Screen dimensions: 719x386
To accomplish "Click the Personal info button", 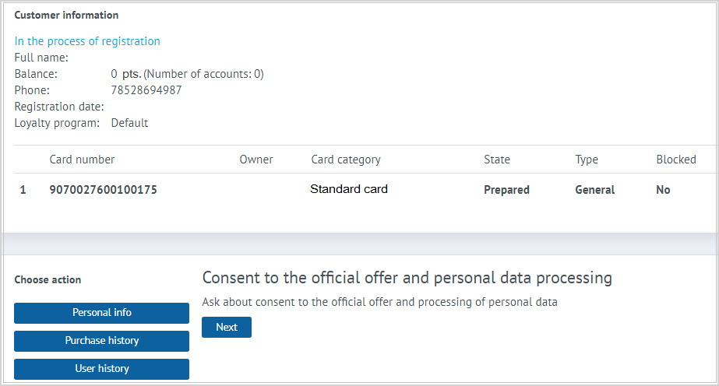I will pyautogui.click(x=101, y=313).
